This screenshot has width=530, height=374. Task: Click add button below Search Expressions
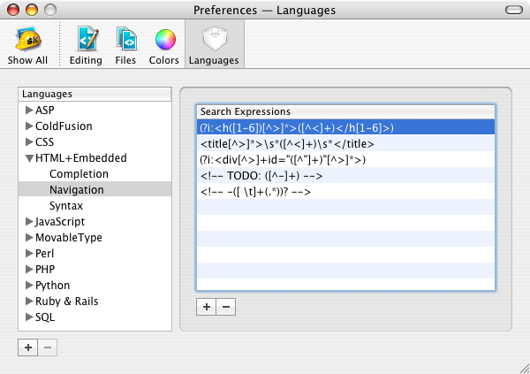(206, 307)
